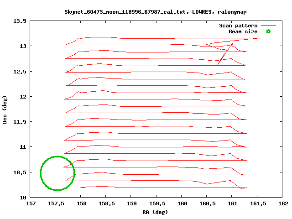Viewport: 292px width, 219px height.
Task: Click the red scan pattern legend line
Action: [268, 26]
